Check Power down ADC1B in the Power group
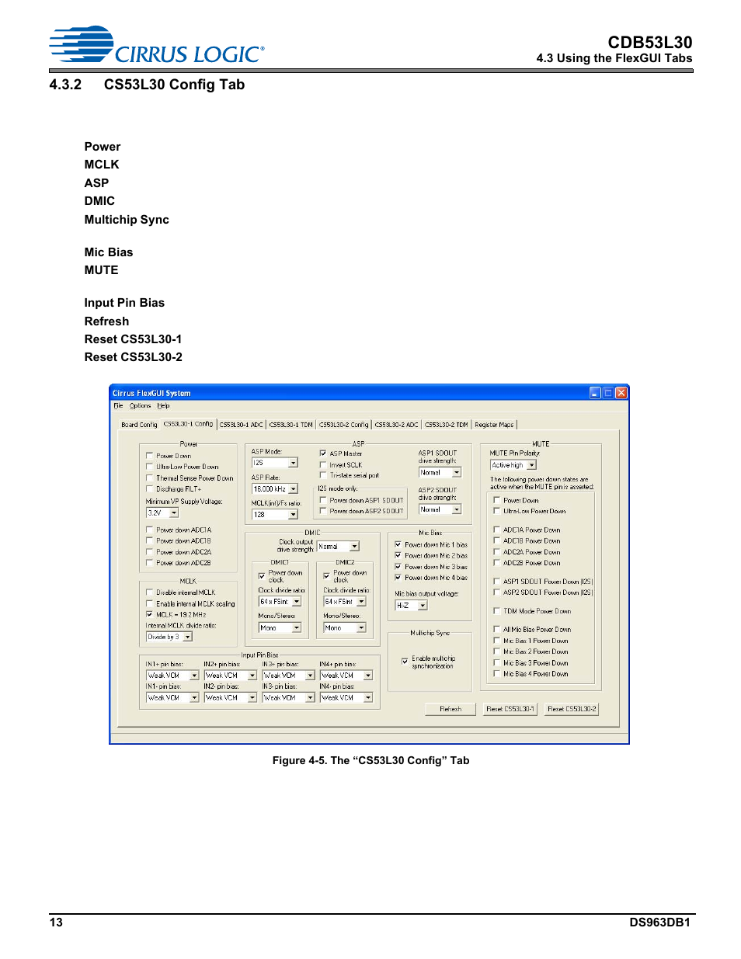This screenshot has height=959, width=741. tap(150, 540)
